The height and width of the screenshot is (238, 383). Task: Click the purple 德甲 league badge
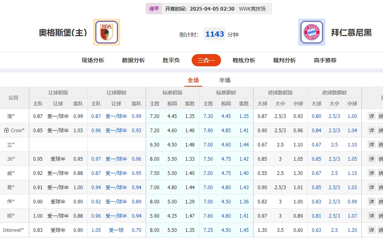coord(154,8)
